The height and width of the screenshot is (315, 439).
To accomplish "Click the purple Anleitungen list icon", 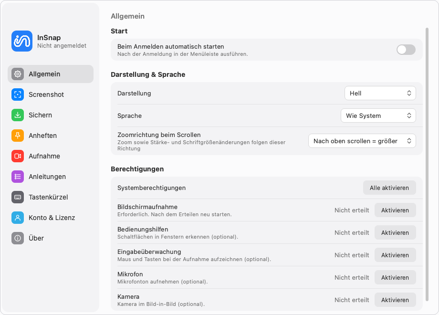I will [18, 177].
